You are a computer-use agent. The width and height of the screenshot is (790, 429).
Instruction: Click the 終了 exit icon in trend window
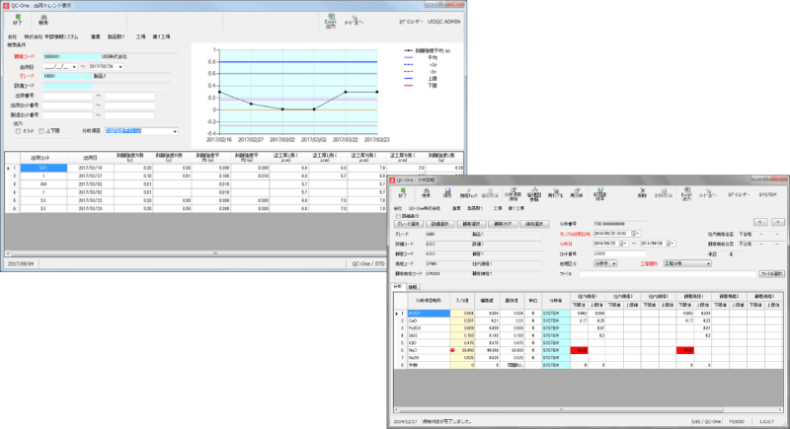16,19
